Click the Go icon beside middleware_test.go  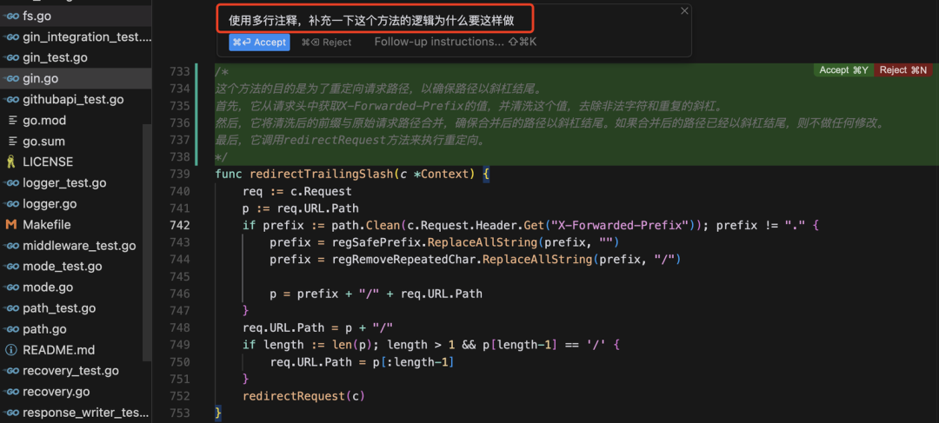10,245
